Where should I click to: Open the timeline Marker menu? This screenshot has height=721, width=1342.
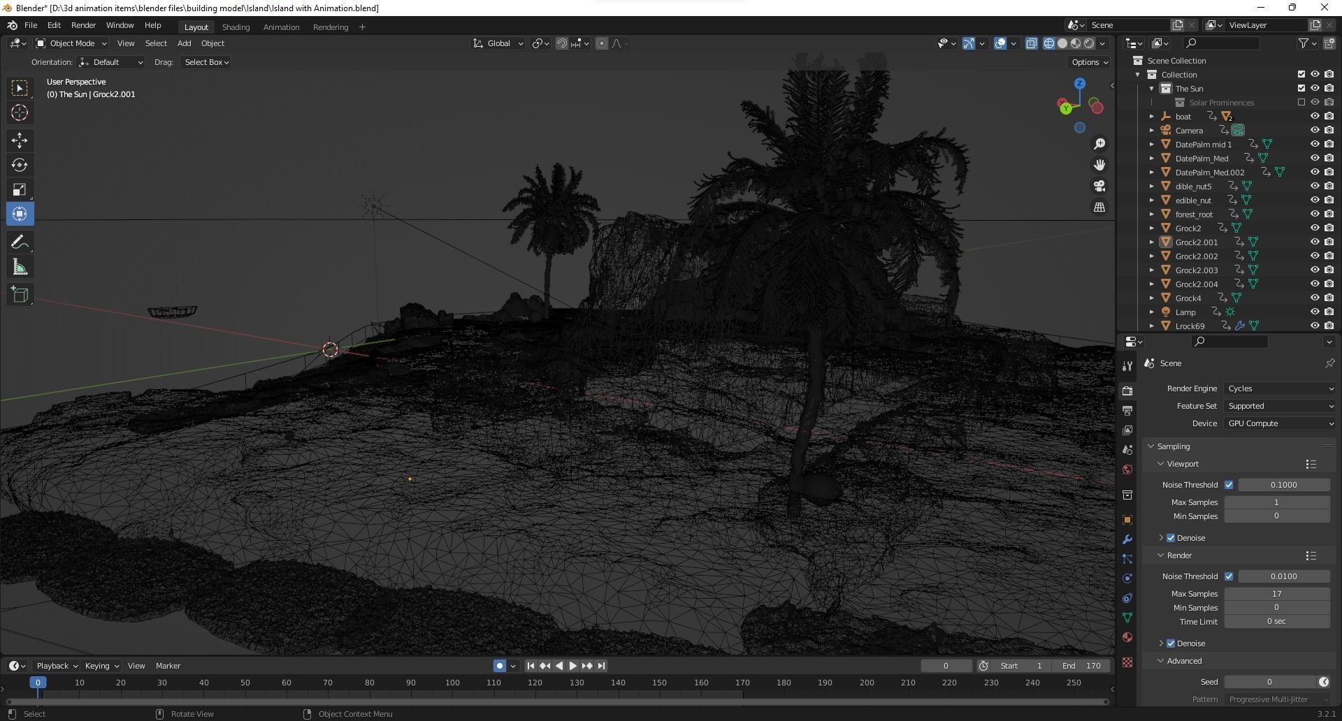168,667
